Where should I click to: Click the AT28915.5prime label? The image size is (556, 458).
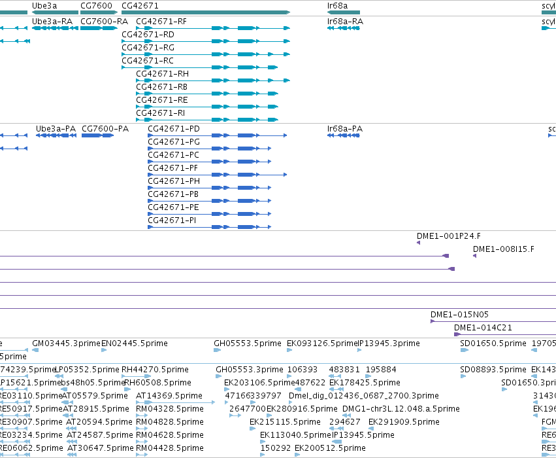(x=96, y=409)
